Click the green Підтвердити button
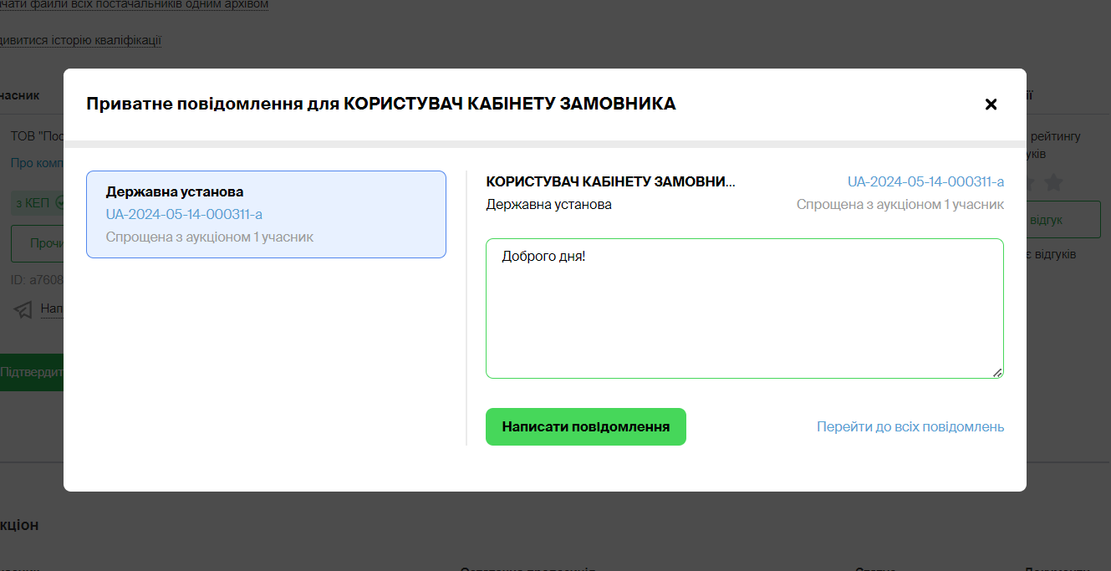 (32, 372)
